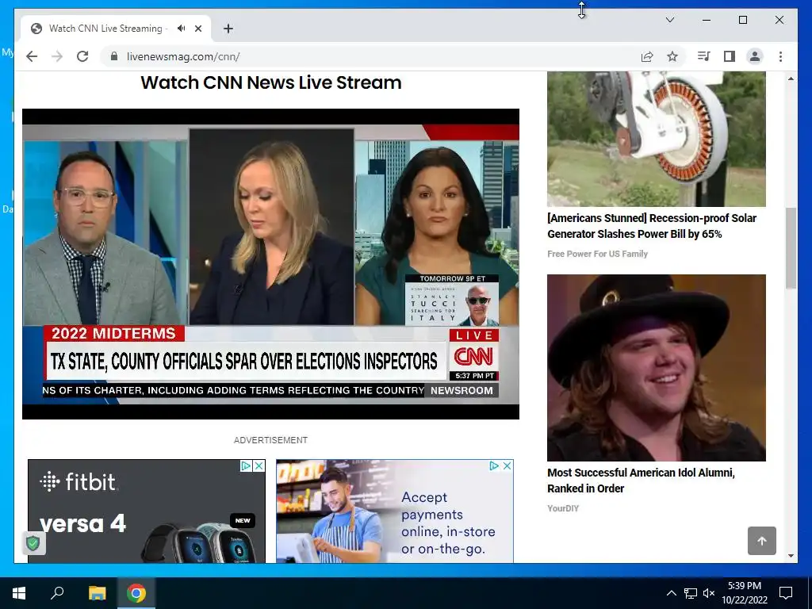Show hidden system tray icons
The width and height of the screenshot is (812, 609).
pyautogui.click(x=671, y=593)
